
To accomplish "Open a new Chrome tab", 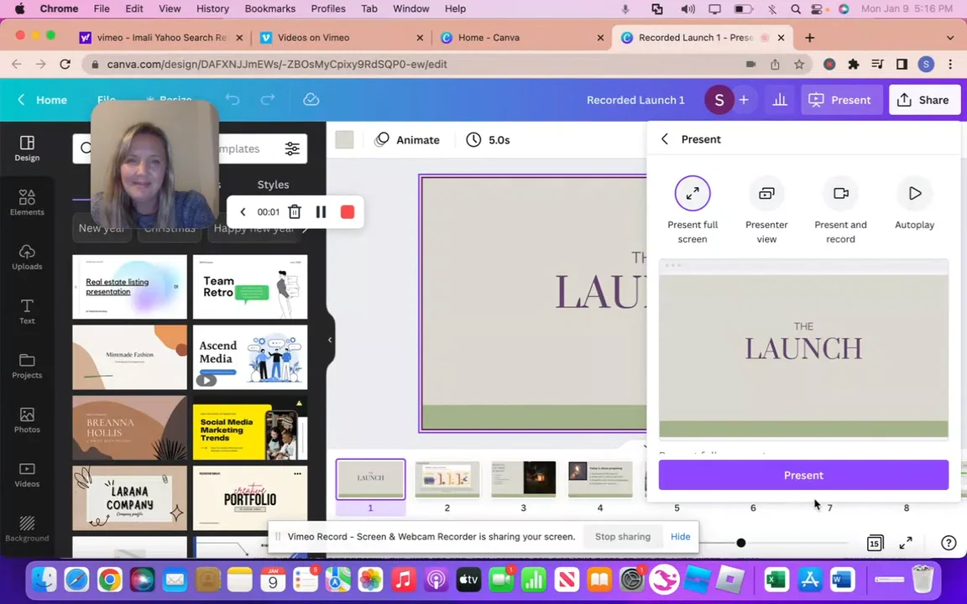I will point(810,38).
